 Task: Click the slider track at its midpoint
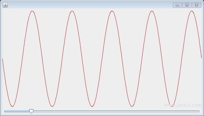coord(102,111)
